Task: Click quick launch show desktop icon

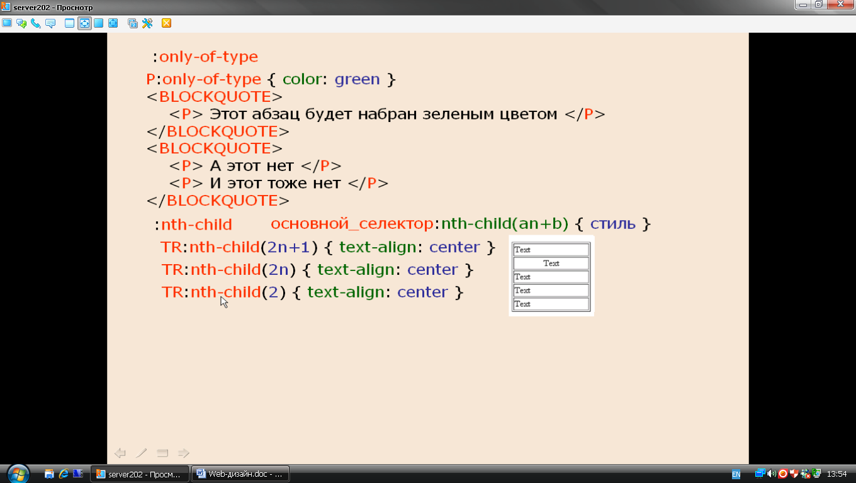Action: [49, 474]
